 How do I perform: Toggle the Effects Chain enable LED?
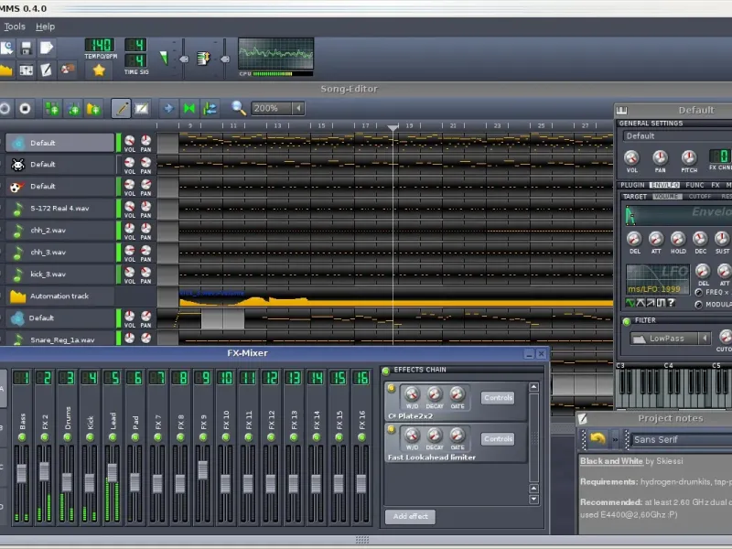point(386,370)
